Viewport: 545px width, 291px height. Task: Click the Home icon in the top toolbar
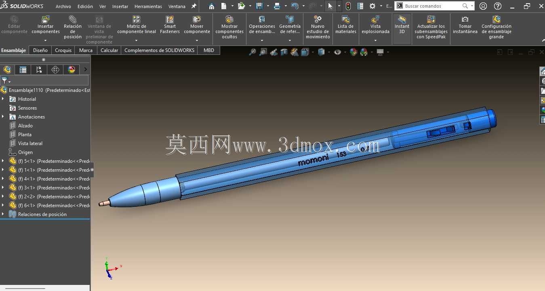tap(212, 6)
